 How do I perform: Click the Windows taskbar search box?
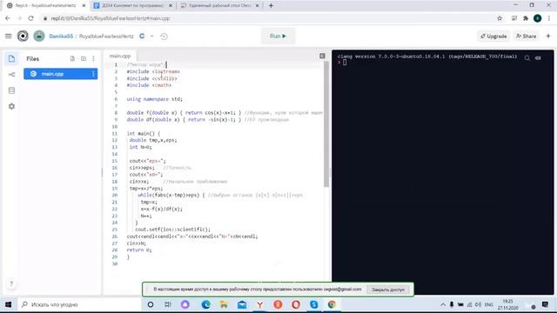click(79, 304)
